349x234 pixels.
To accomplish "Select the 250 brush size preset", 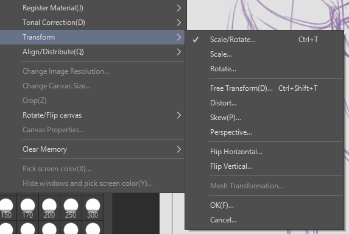I will (71, 208).
